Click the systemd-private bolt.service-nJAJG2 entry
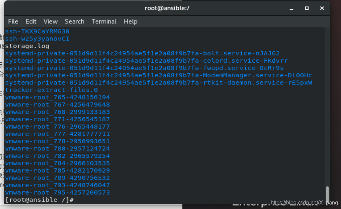 click(142, 53)
